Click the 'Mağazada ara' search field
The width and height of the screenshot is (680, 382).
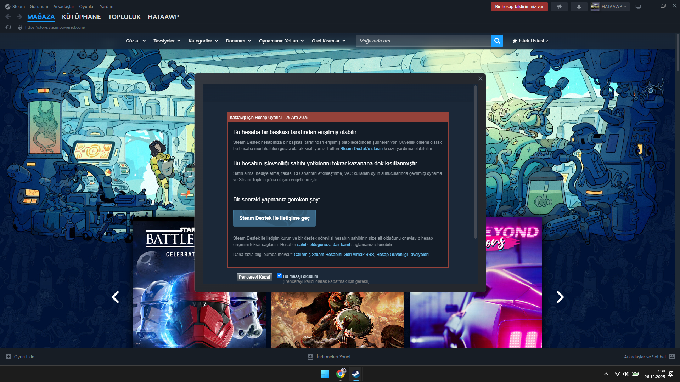[423, 41]
